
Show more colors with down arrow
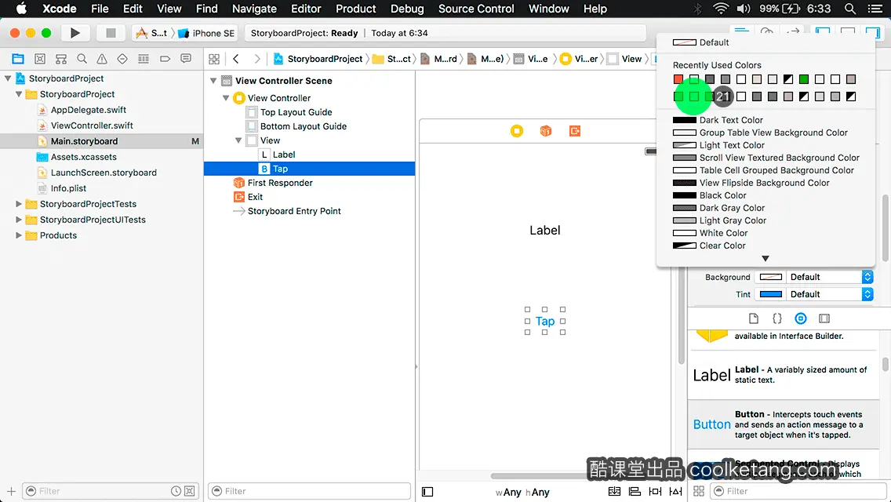click(x=766, y=259)
